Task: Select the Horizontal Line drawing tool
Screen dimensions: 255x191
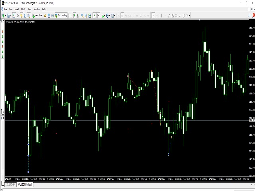Action: pyautogui.click(x=165, y=16)
